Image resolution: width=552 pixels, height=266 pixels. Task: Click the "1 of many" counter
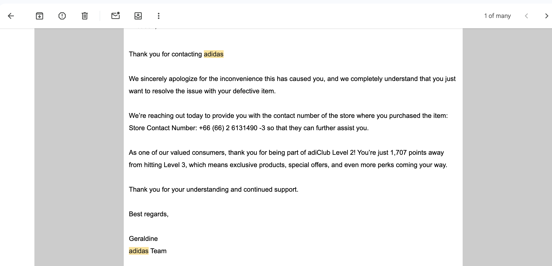point(497,16)
